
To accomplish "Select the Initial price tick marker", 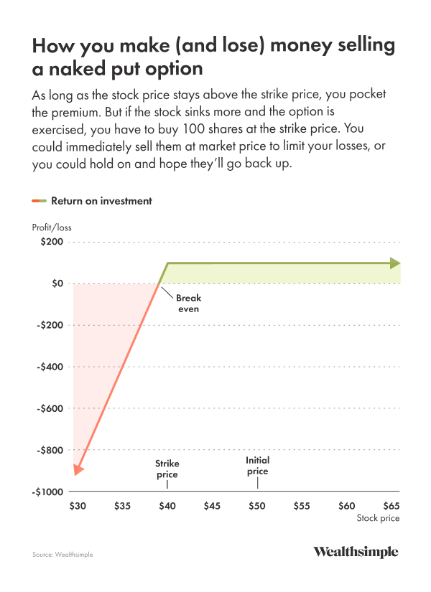I will pyautogui.click(x=257, y=483).
